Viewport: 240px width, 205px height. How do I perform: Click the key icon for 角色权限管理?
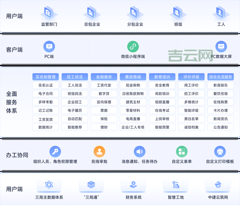pos(55,152)
